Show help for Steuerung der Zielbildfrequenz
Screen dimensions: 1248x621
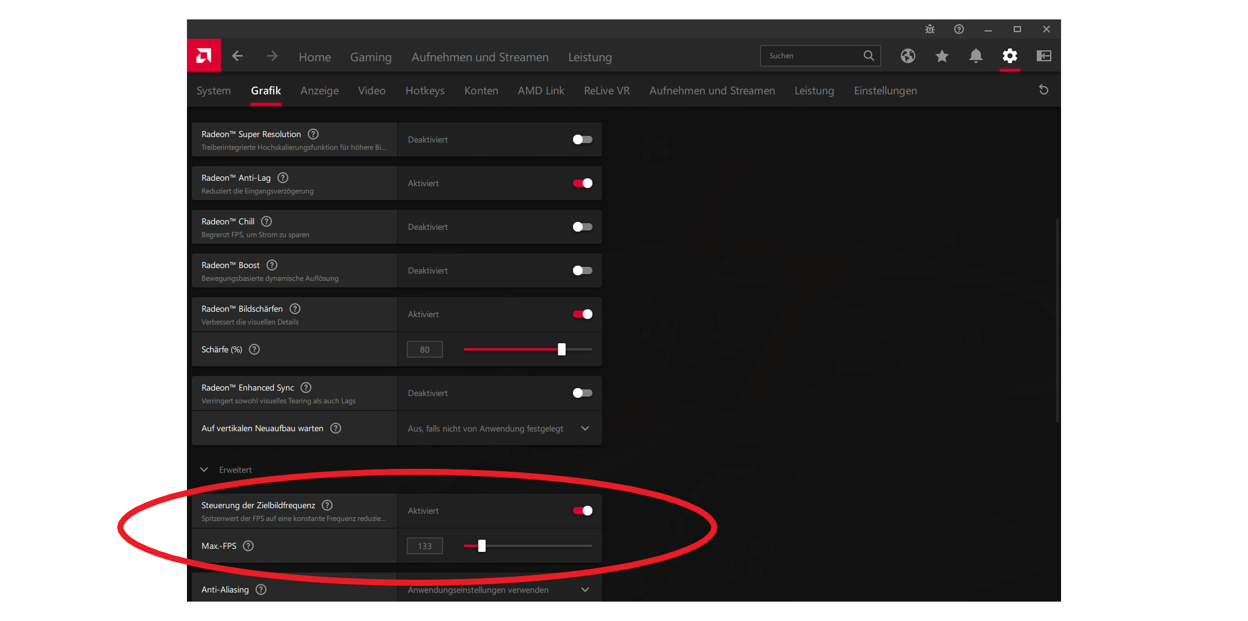(x=327, y=505)
